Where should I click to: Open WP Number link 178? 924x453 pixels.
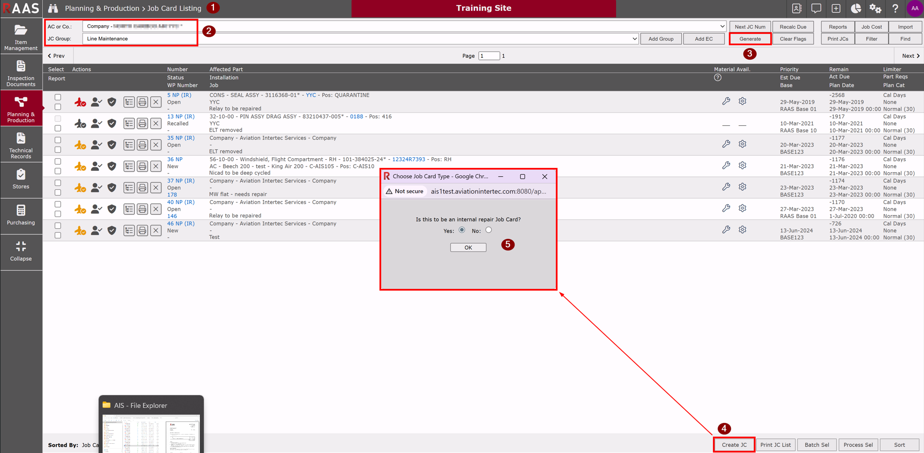pos(172,195)
